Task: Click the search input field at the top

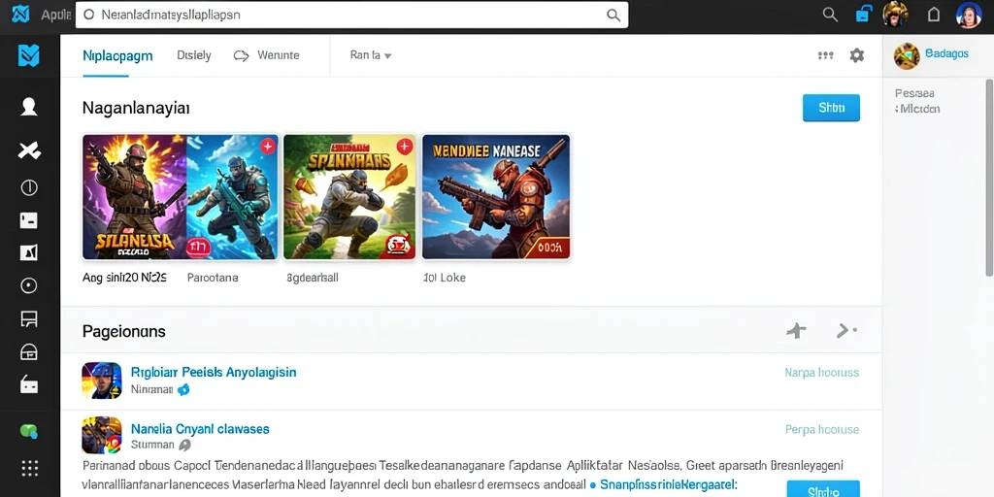Action: [351, 15]
